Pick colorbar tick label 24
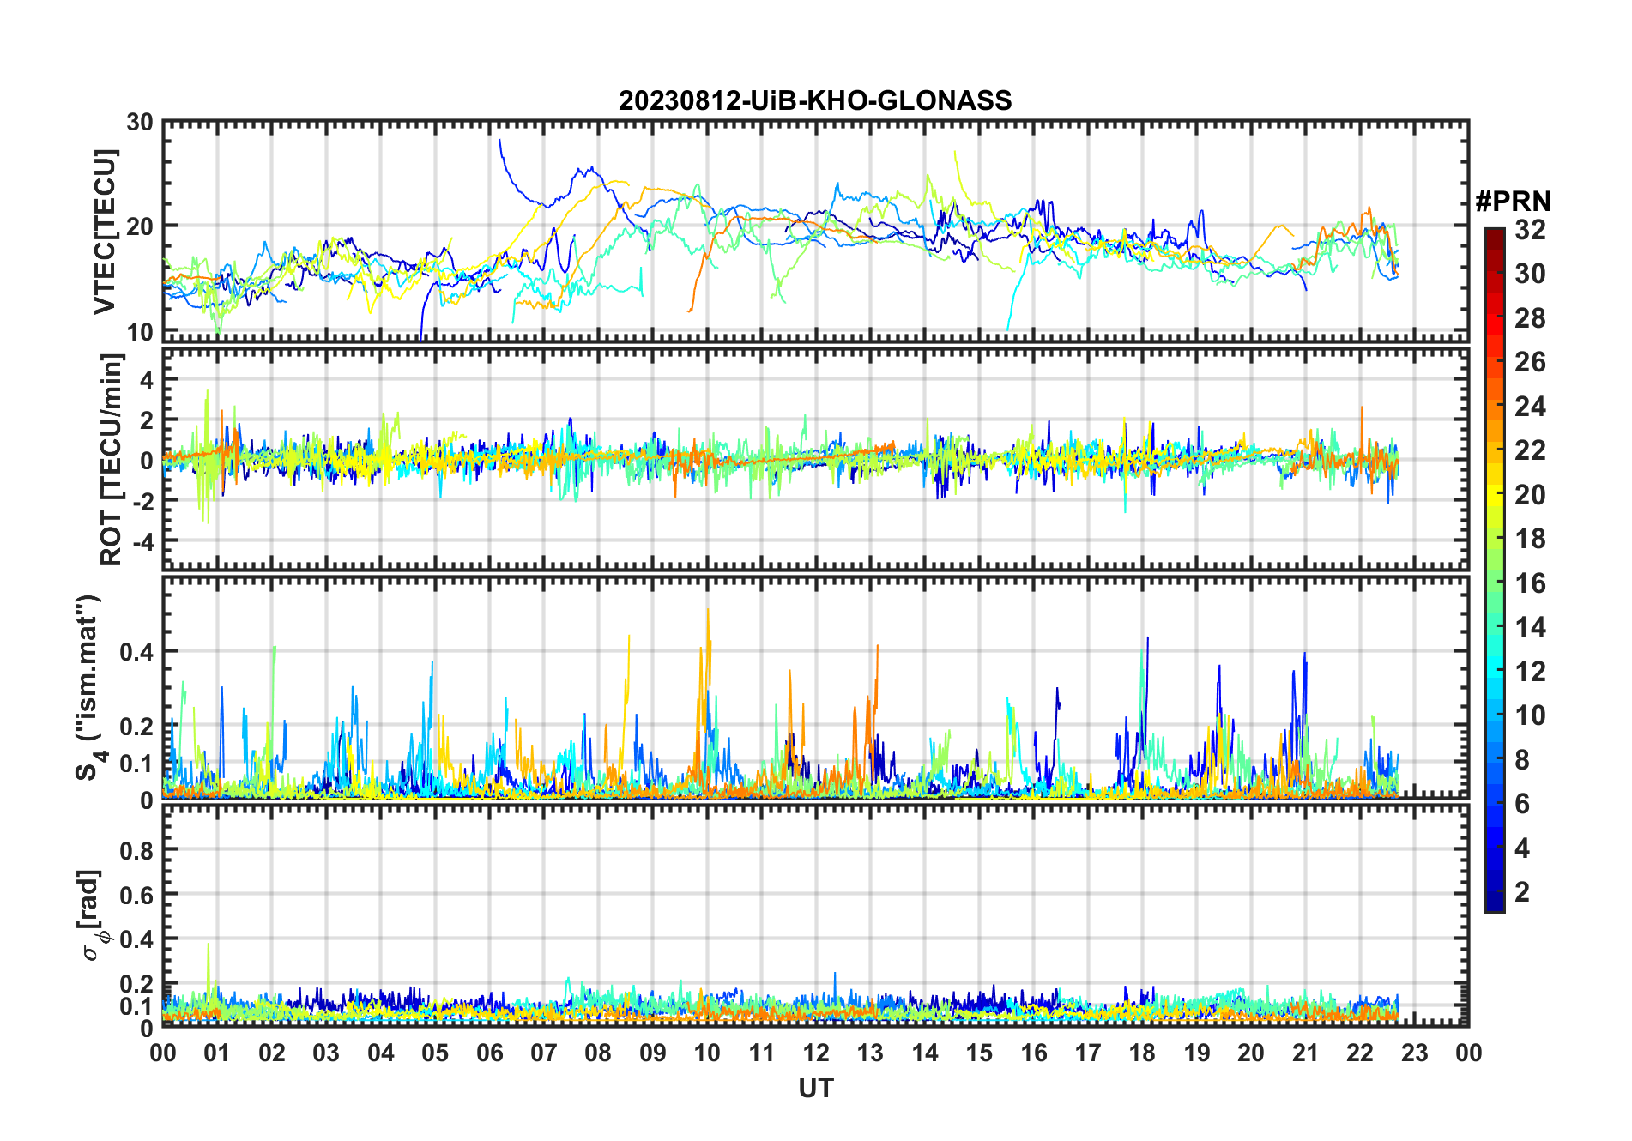 pyautogui.click(x=1530, y=407)
